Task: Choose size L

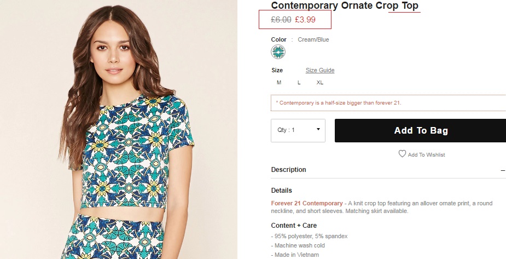Action: tap(299, 83)
